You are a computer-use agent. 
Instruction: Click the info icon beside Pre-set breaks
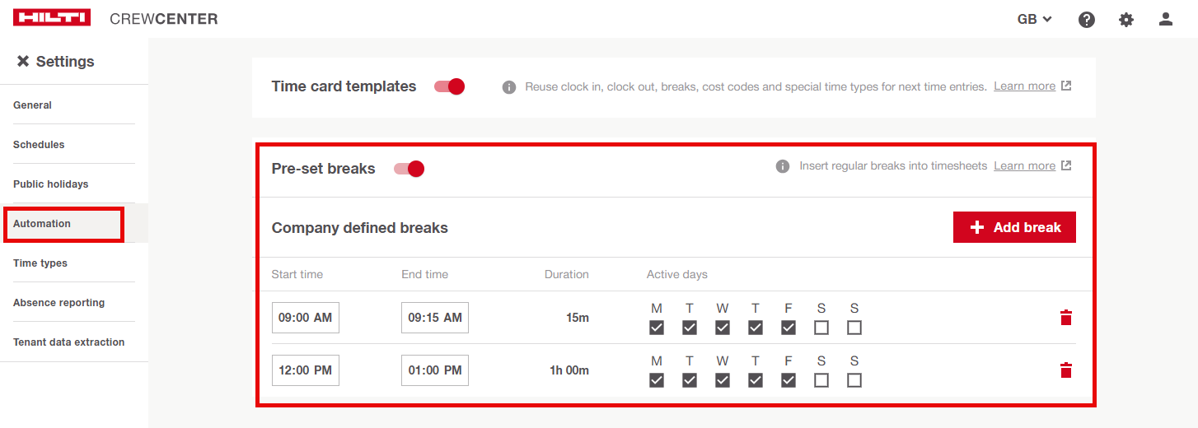tap(783, 166)
